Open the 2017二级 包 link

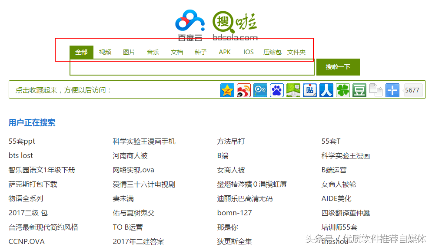[28, 213]
